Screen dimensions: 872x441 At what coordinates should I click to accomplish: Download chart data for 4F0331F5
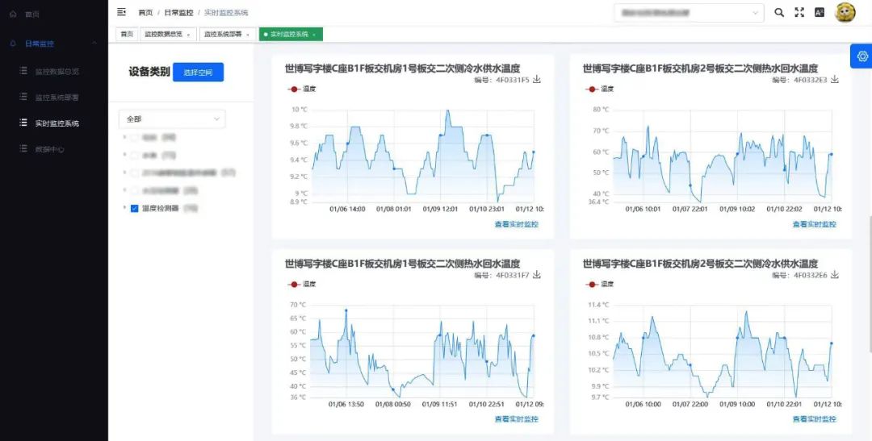click(537, 80)
